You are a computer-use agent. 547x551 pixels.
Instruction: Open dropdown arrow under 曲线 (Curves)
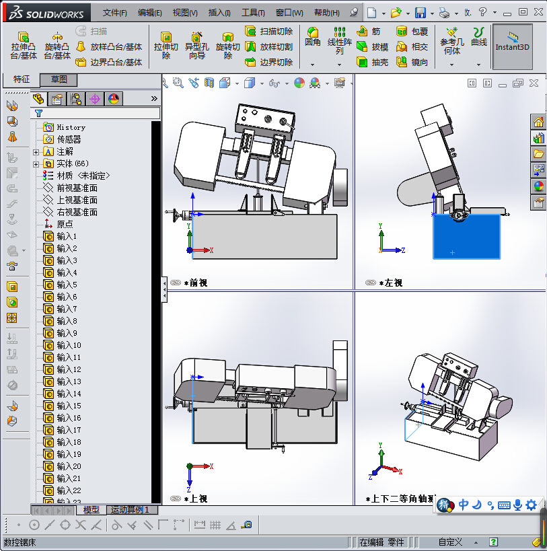479,65
